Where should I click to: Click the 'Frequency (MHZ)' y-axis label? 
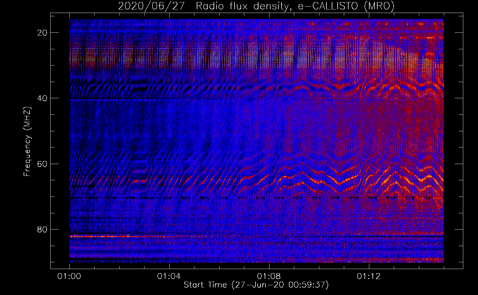27,142
